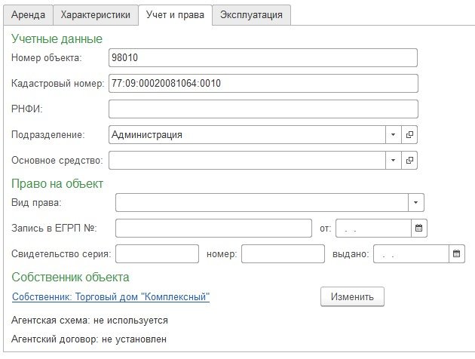Expand the Вид права dropdown list
475x359 pixels.
click(416, 202)
